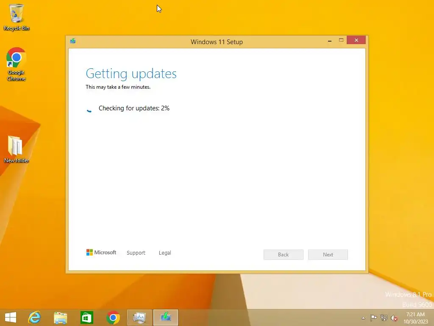Launch Internet Explorer from the taskbar
Viewport: 434px width, 326px height.
35,318
